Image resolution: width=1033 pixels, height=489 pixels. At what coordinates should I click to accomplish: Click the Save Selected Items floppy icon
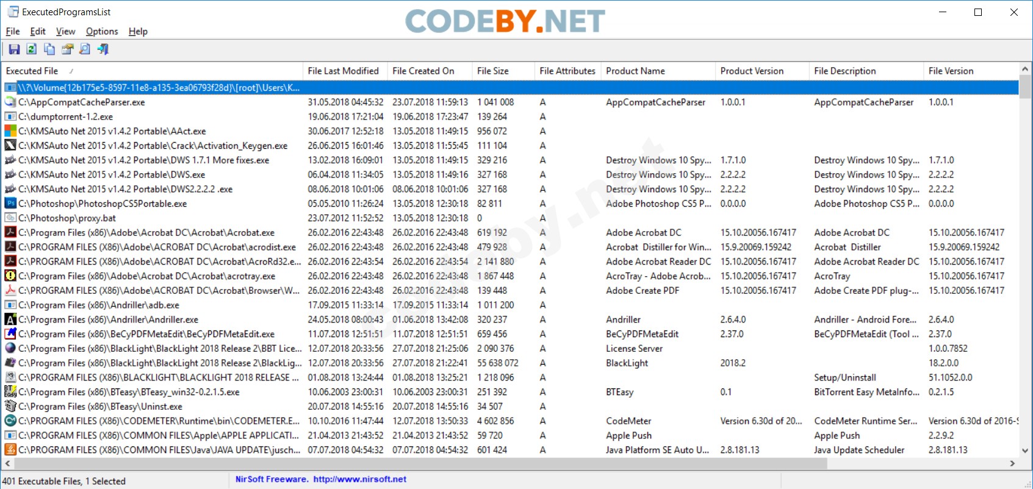pos(14,49)
